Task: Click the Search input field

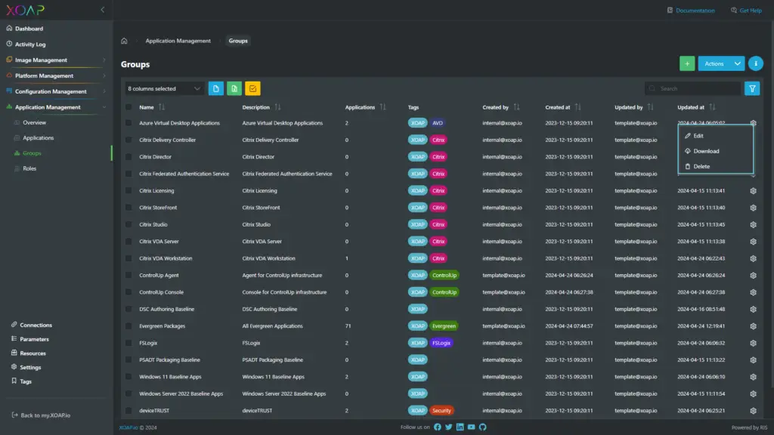Action: coord(692,89)
